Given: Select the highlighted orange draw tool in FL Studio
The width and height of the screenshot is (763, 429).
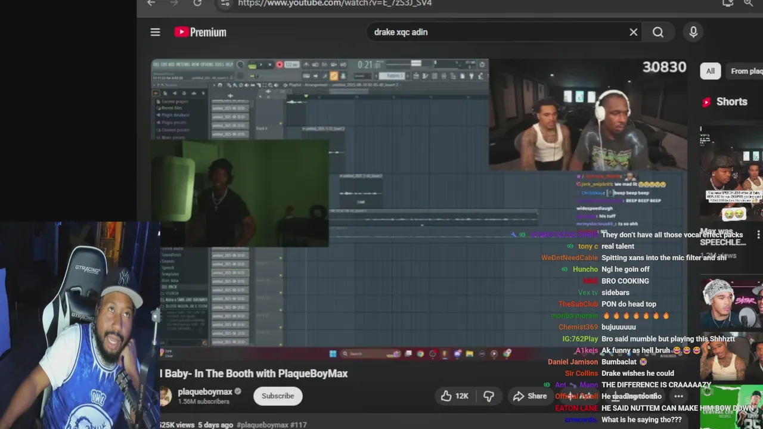Looking at the screenshot, I should point(333,76).
